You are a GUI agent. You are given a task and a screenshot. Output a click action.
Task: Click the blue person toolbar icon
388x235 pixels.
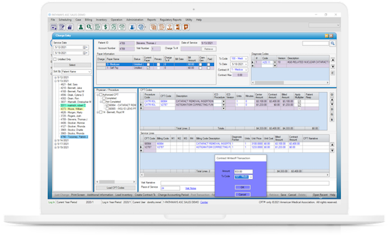coord(132,27)
